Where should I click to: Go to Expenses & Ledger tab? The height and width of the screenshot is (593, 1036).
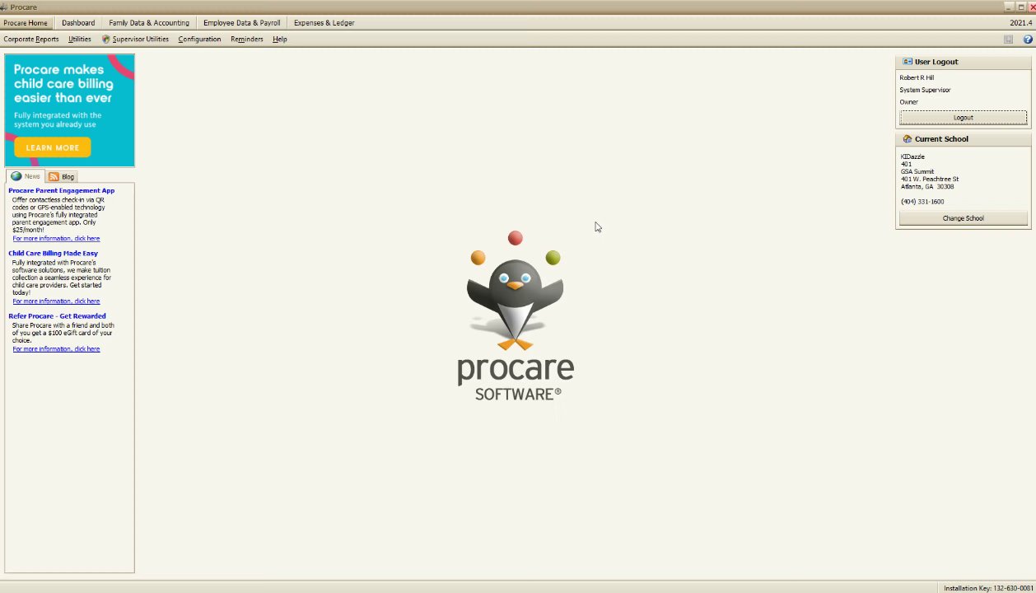324,23
